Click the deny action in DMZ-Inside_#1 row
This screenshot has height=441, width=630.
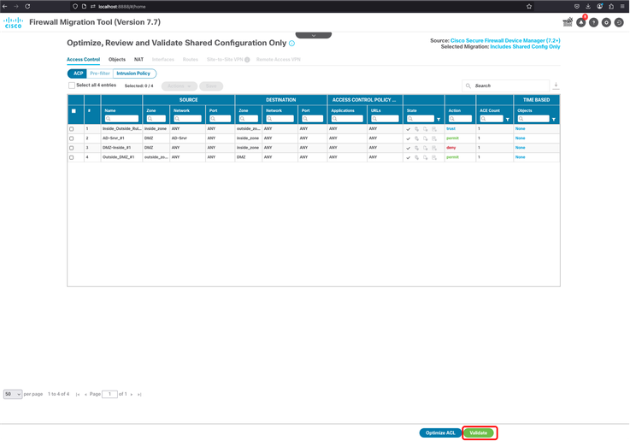tap(451, 148)
